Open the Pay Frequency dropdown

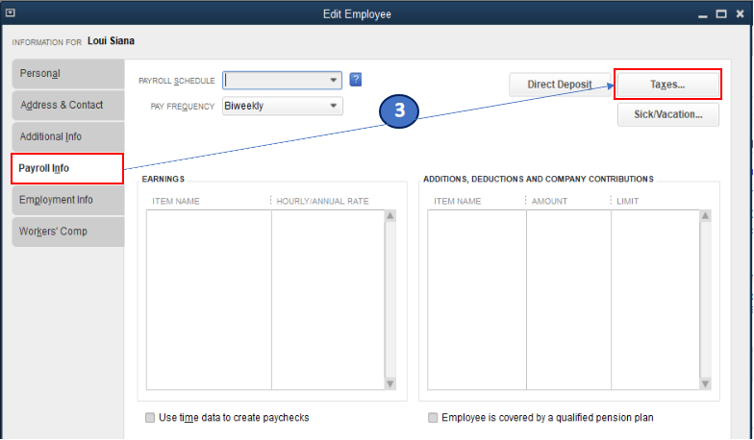tap(334, 106)
